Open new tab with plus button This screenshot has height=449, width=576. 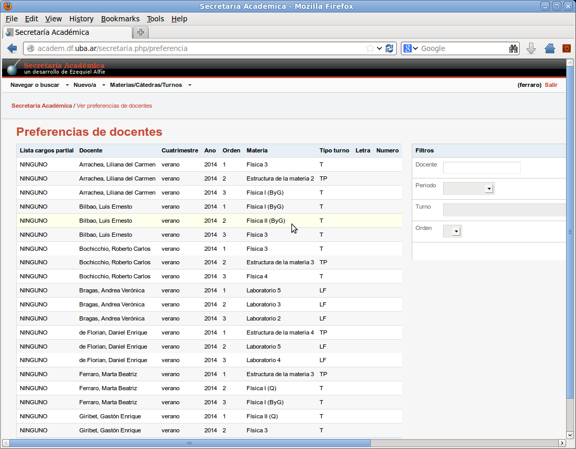(140, 32)
